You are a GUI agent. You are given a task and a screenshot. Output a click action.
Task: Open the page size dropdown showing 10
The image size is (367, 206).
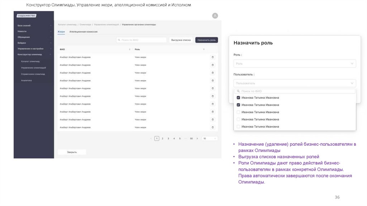(x=210, y=138)
